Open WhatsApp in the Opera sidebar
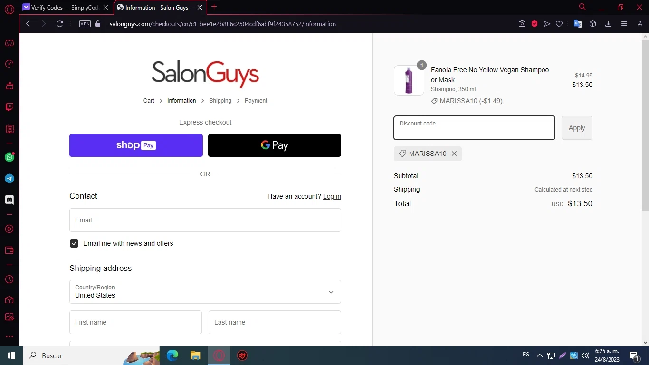This screenshot has width=649, height=365. click(9, 157)
